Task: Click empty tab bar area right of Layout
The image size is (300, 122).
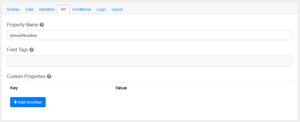Action: click(209, 9)
